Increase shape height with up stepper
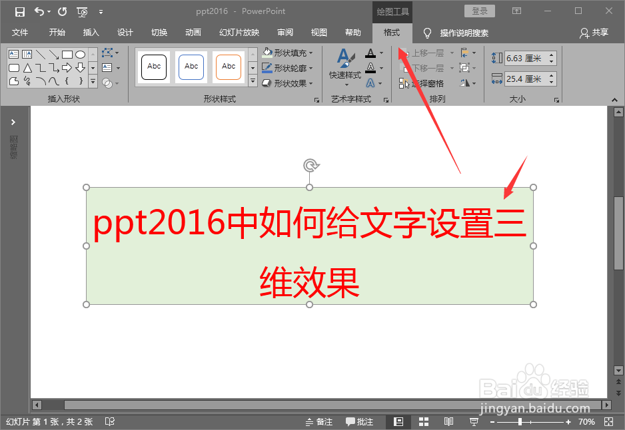This screenshot has width=625, height=430. click(552, 55)
